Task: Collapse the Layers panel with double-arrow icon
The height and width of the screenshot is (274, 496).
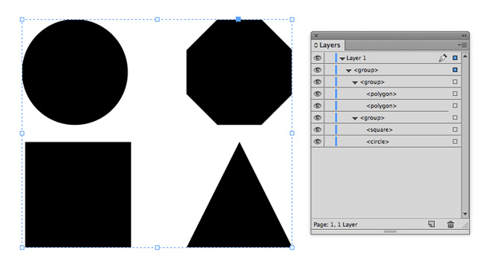Action: coord(464,36)
